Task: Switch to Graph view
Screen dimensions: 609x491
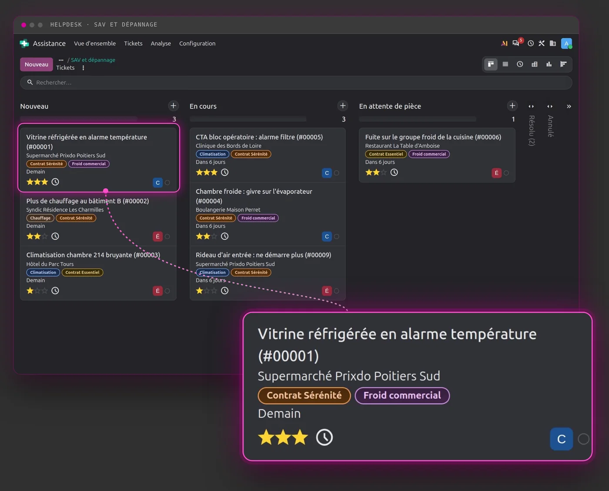Action: click(x=549, y=64)
